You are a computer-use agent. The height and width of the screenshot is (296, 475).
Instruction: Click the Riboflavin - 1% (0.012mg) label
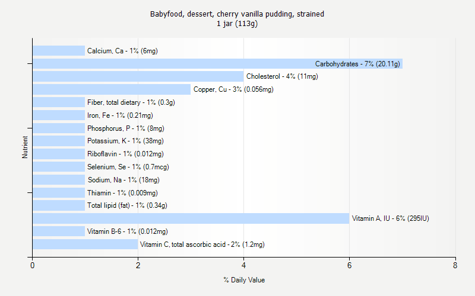[125, 154]
